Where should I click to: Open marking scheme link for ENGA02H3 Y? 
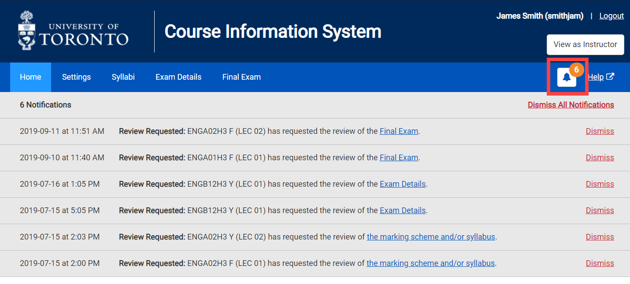click(431, 237)
